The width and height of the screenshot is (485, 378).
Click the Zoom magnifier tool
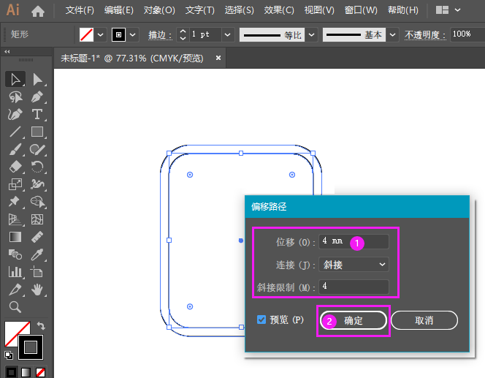pos(15,307)
